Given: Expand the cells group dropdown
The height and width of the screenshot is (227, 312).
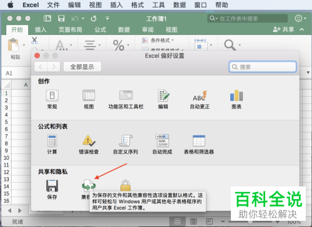Looking at the screenshot, I should point(212,45).
